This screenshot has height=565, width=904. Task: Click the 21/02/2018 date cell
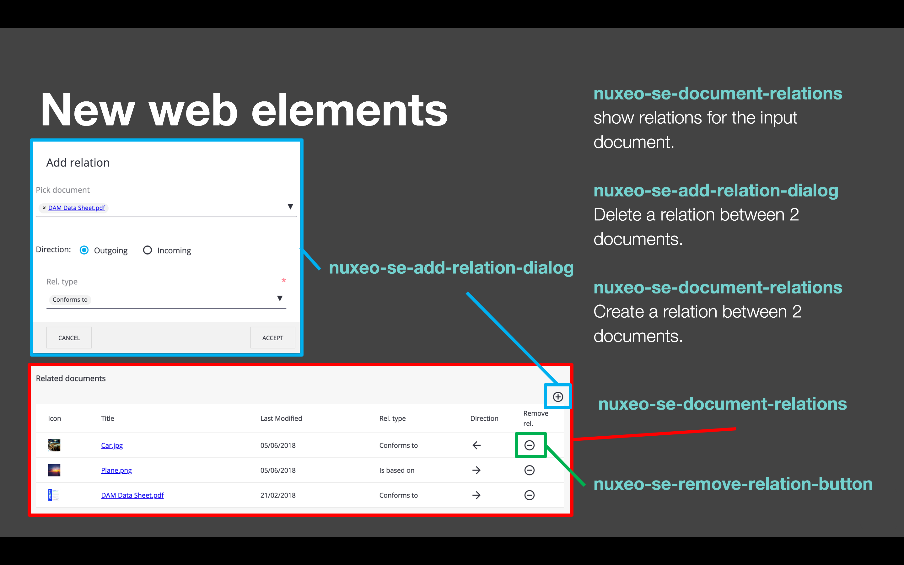[x=278, y=496]
